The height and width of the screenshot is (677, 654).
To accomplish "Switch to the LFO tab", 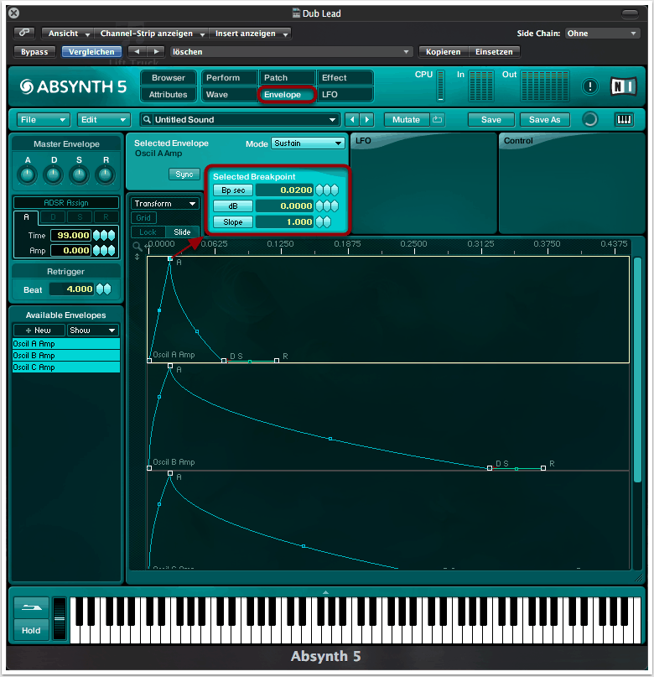I will [344, 95].
